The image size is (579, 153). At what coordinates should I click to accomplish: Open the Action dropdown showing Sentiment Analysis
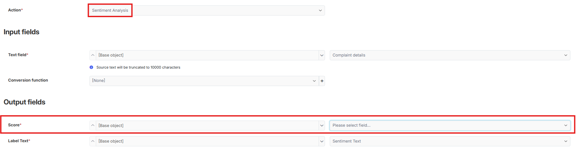click(x=206, y=10)
